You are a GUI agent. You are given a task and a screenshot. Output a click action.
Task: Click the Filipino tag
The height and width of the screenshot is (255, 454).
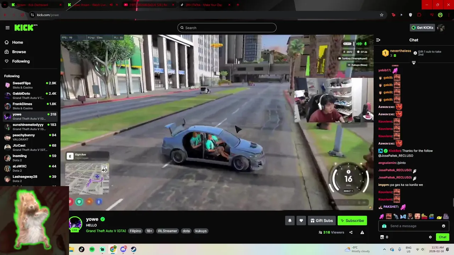point(135,231)
